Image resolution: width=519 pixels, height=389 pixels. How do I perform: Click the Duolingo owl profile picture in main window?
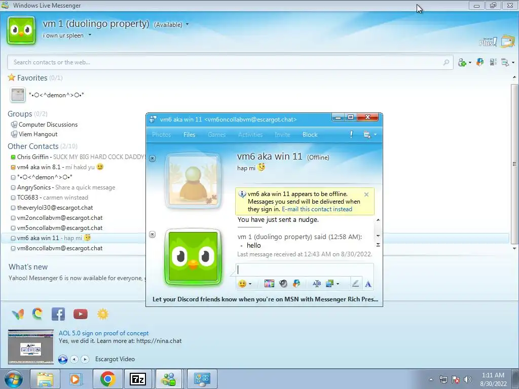click(x=21, y=30)
